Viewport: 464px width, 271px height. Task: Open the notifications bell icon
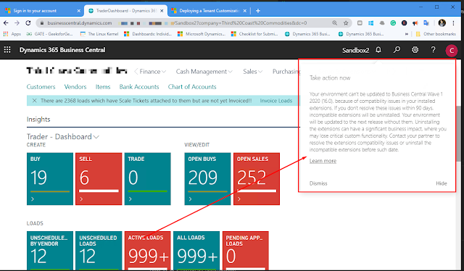click(378, 50)
